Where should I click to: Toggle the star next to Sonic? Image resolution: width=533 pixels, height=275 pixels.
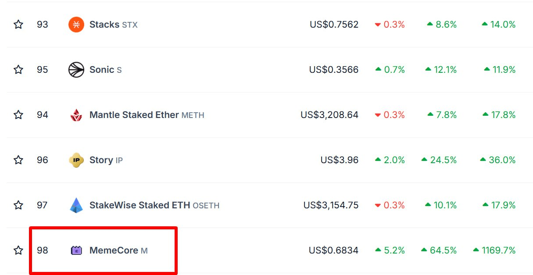(x=18, y=70)
